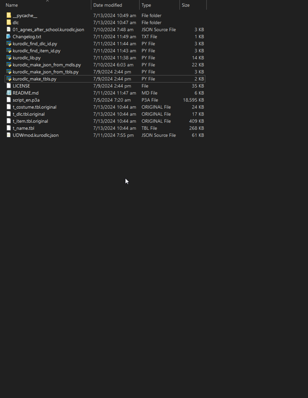308x398 pixels.
Task: Click the 22 KB size value
Action: (x=198, y=65)
